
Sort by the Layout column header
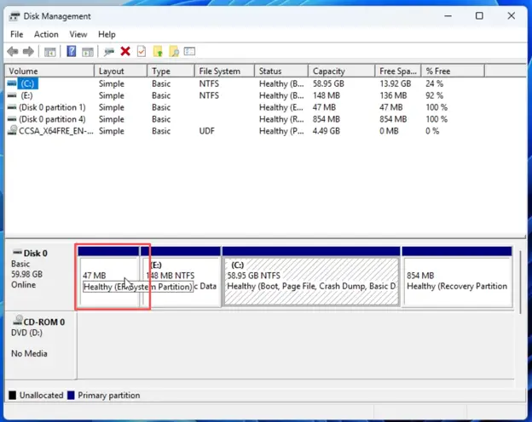coord(121,71)
